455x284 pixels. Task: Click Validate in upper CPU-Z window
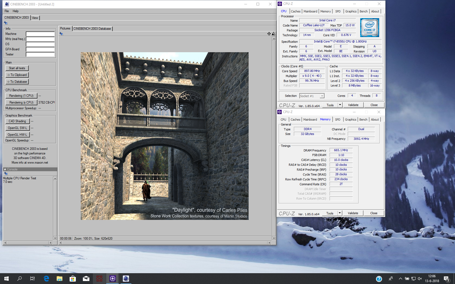[x=353, y=105]
